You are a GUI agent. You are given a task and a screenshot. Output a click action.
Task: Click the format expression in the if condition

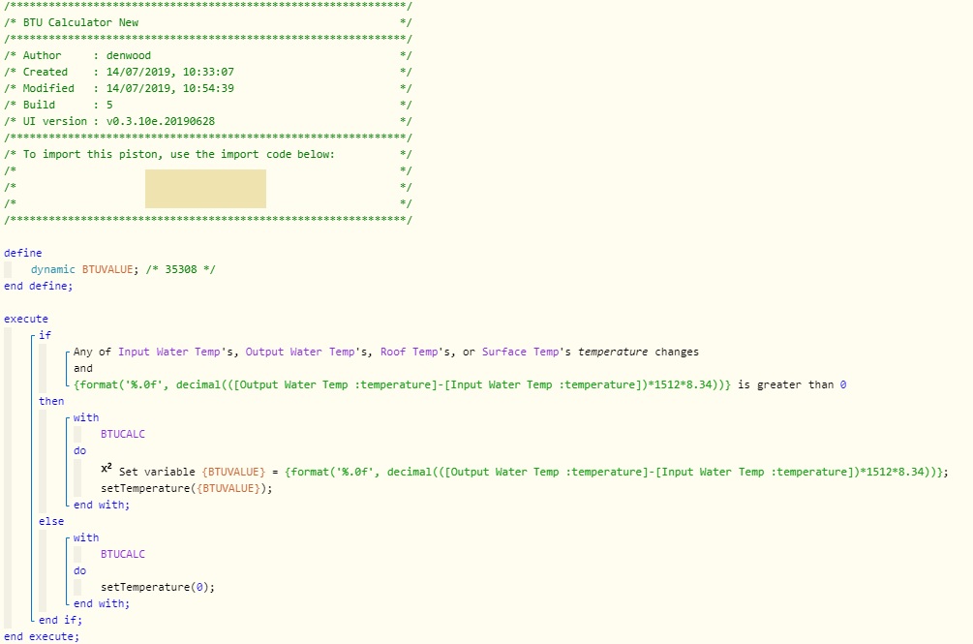(402, 384)
